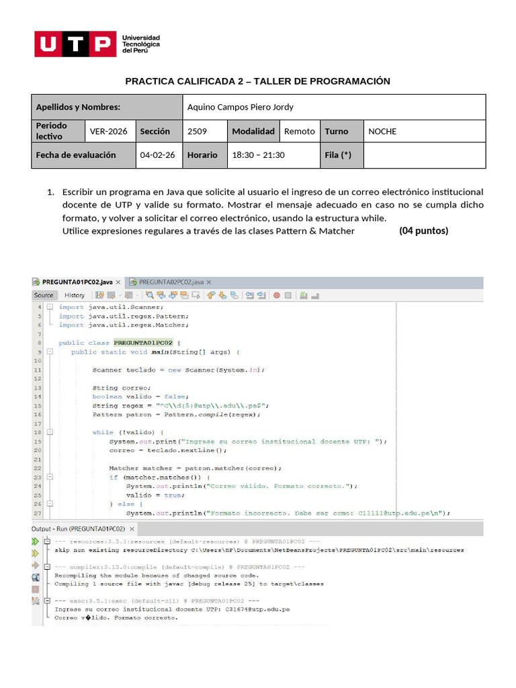
Task: Collapse the exec output section
Action: click(47, 601)
